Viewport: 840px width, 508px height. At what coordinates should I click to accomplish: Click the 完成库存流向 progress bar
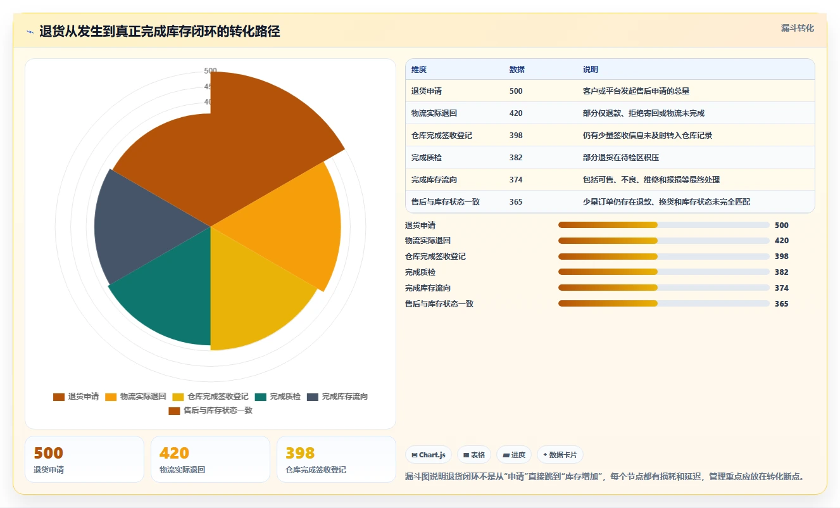[664, 288]
